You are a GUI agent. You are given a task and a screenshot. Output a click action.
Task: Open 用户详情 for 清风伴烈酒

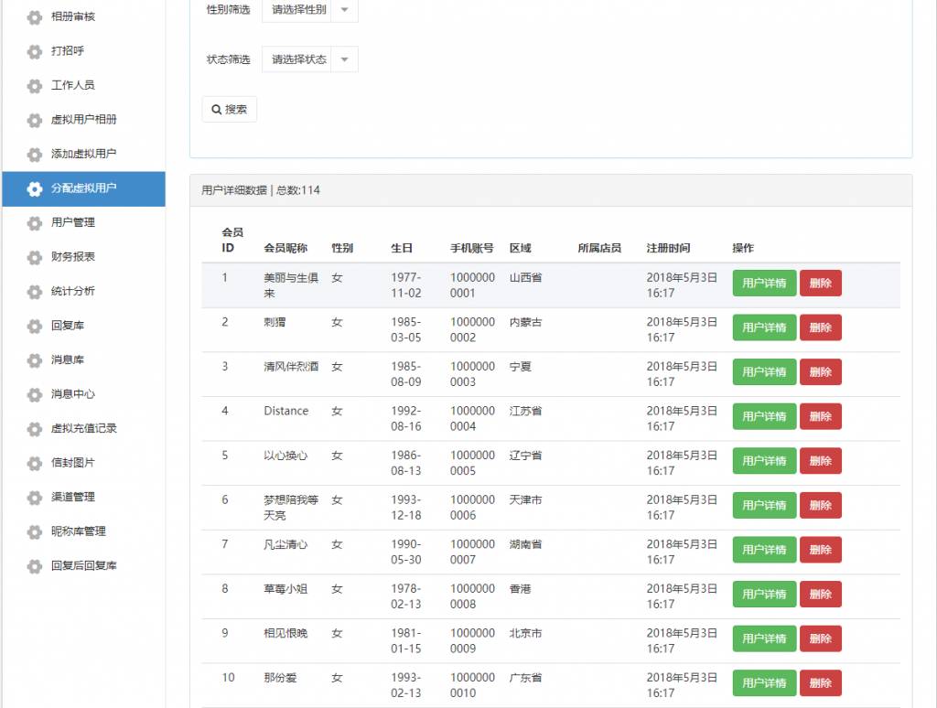point(764,372)
